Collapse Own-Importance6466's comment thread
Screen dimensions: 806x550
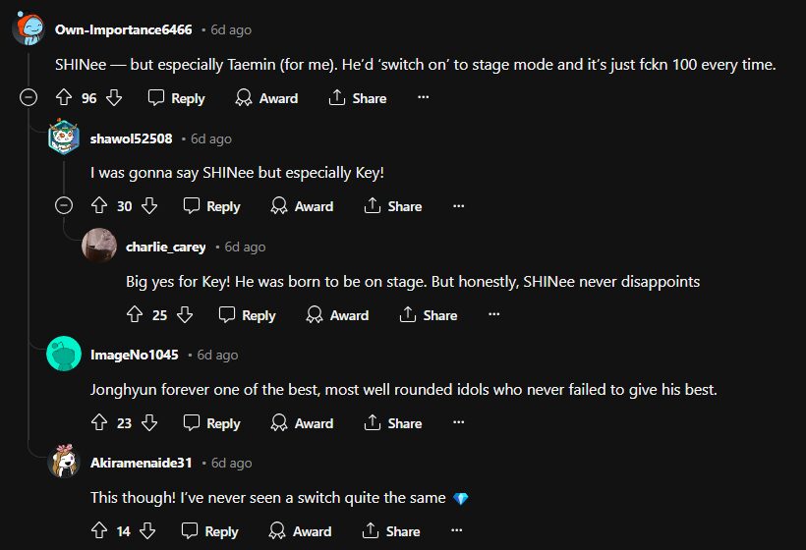29,98
